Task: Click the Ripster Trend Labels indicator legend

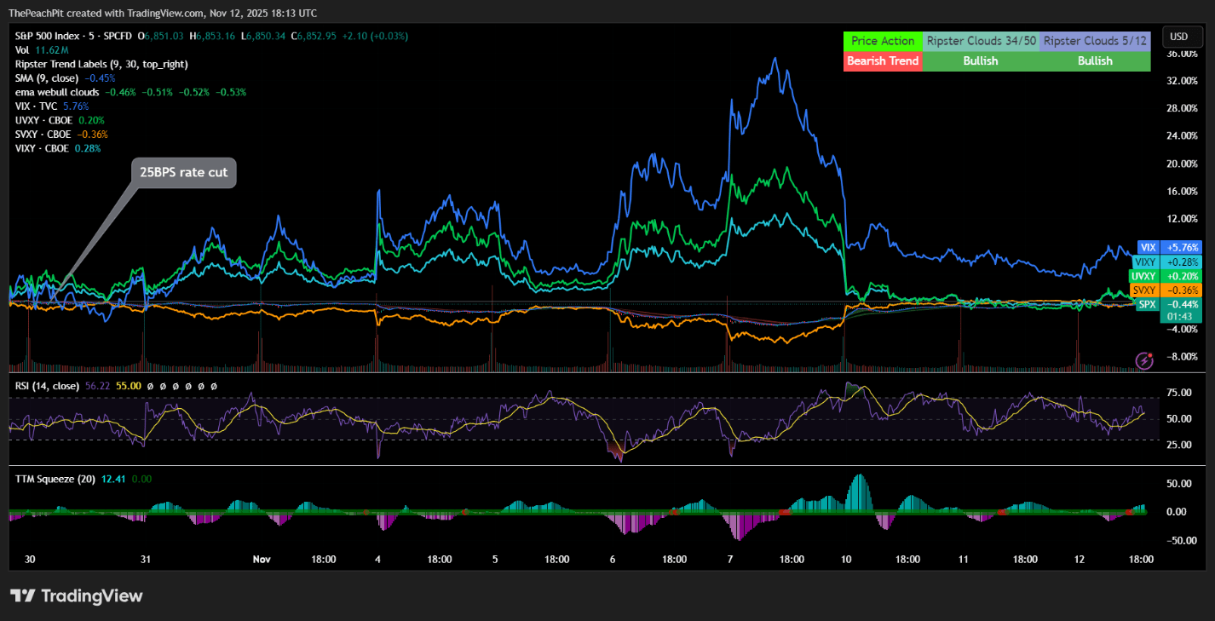Action: 101,64
